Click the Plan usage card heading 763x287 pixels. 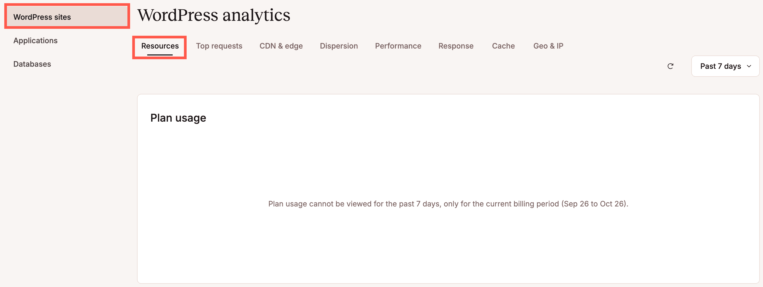[178, 117]
